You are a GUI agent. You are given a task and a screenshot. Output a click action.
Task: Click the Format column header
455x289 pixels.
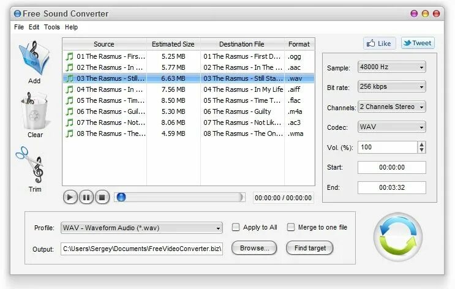[x=299, y=44]
